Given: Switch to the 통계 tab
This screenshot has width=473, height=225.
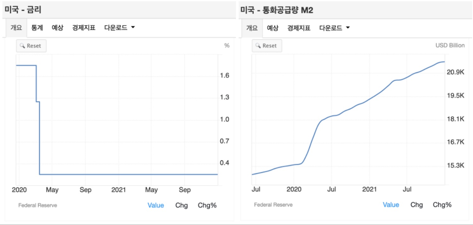Looking at the screenshot, I should 37,28.
